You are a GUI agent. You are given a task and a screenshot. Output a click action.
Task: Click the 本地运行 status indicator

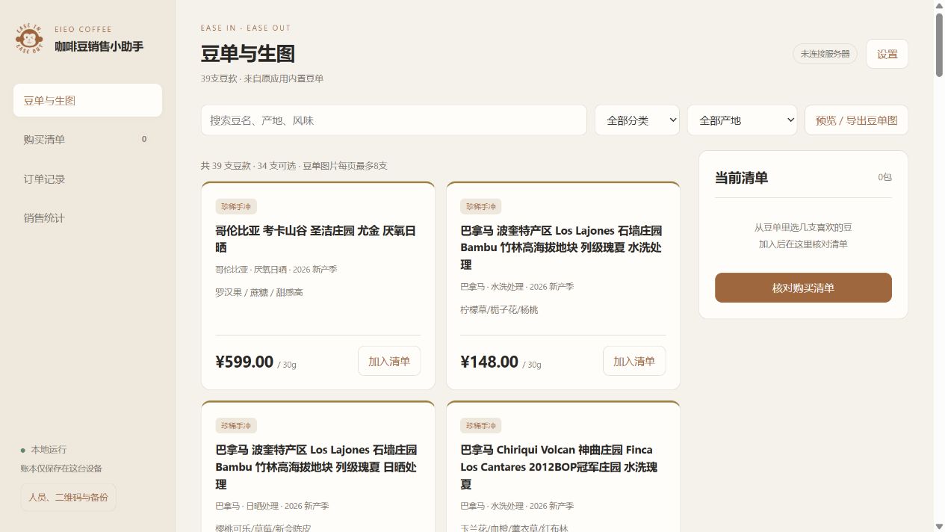(x=43, y=450)
